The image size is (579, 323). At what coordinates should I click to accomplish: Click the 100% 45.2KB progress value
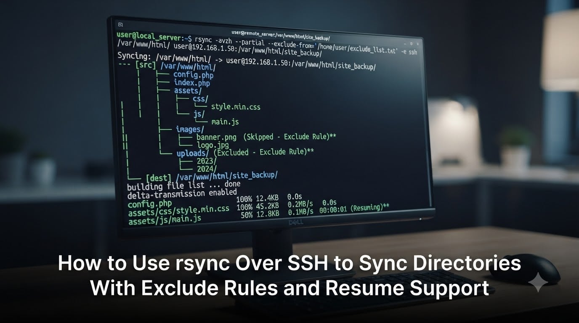258,206
